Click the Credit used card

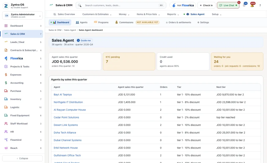point(183,61)
